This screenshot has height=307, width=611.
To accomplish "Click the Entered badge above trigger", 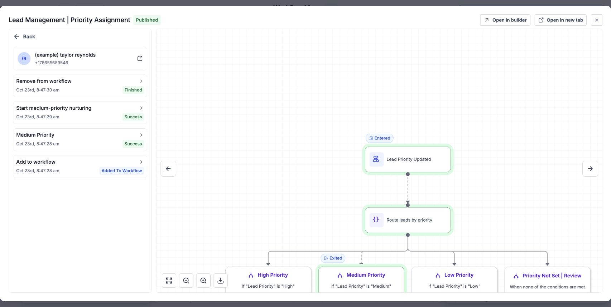I will pyautogui.click(x=380, y=138).
